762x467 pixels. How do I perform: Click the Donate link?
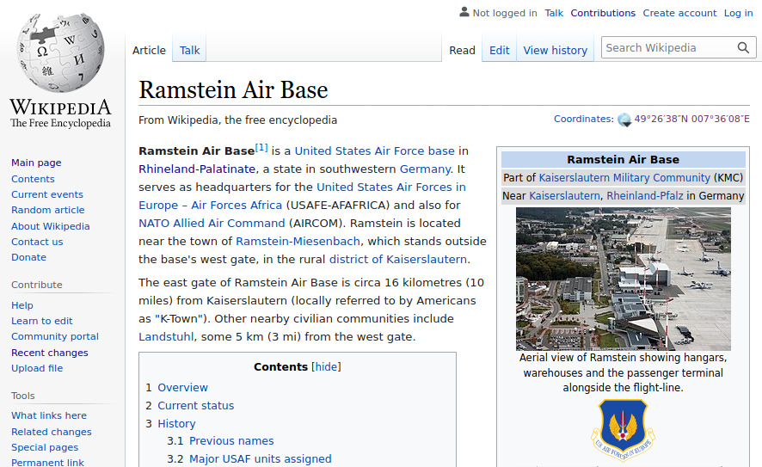point(28,257)
